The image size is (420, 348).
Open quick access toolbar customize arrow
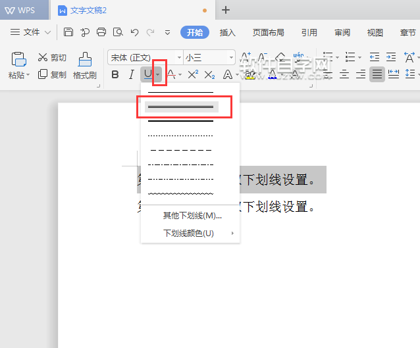click(x=167, y=33)
